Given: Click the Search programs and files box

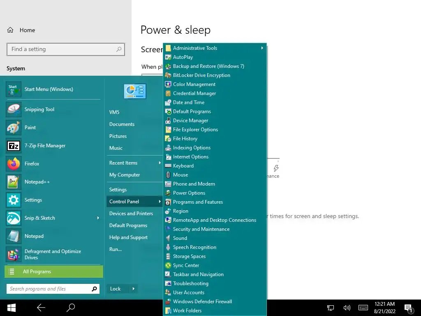Looking at the screenshot, I should coord(53,289).
